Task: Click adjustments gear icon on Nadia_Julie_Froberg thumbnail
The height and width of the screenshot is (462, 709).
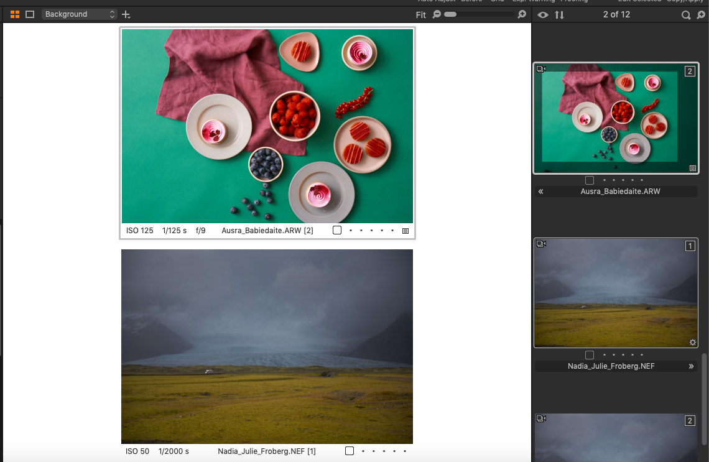Action: (693, 342)
